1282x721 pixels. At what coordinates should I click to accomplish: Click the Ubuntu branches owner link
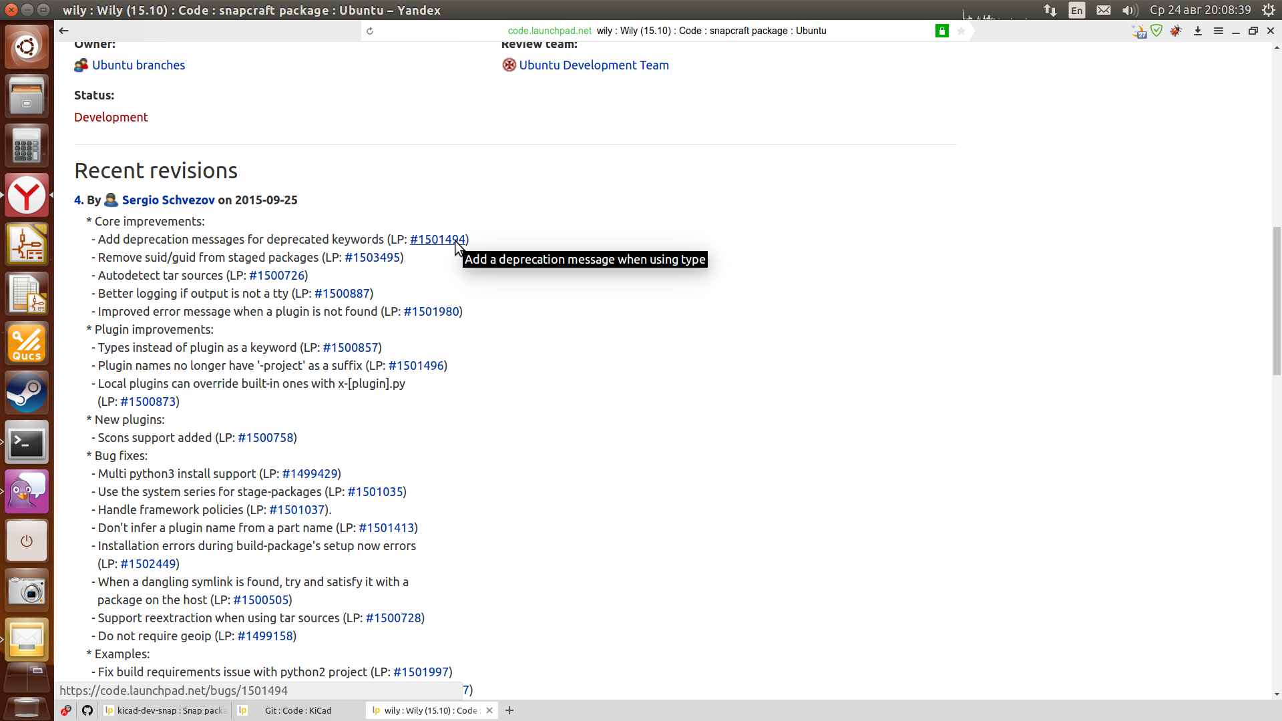click(x=138, y=65)
